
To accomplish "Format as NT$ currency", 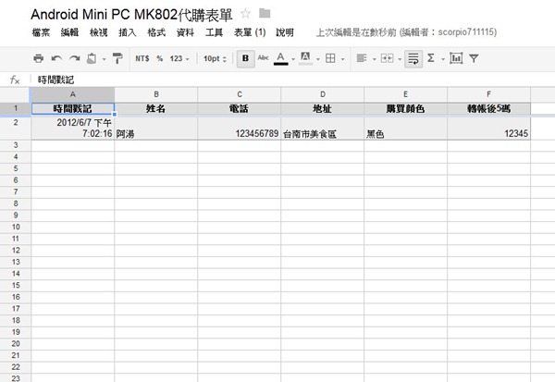I will [x=142, y=58].
